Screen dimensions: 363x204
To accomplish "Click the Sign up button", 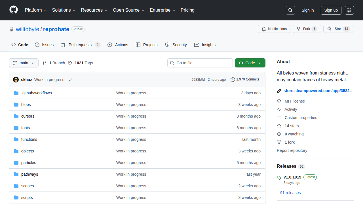I will (331, 10).
